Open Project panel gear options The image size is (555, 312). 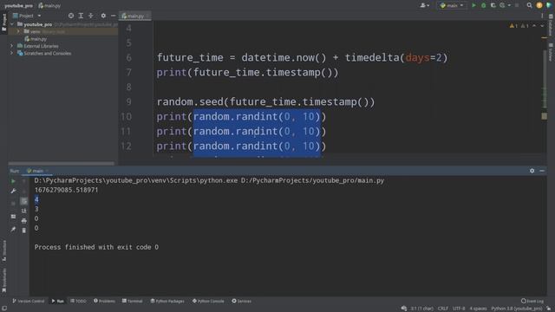(103, 16)
